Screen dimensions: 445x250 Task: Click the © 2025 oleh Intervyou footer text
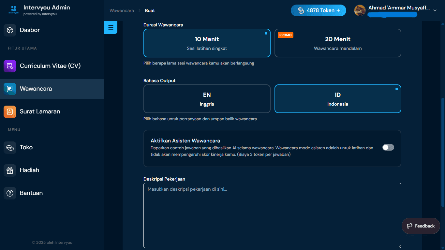[x=52, y=243]
